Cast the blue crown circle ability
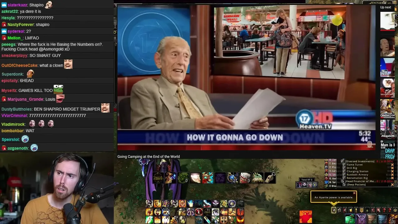The image size is (398, 224). coord(232,203)
